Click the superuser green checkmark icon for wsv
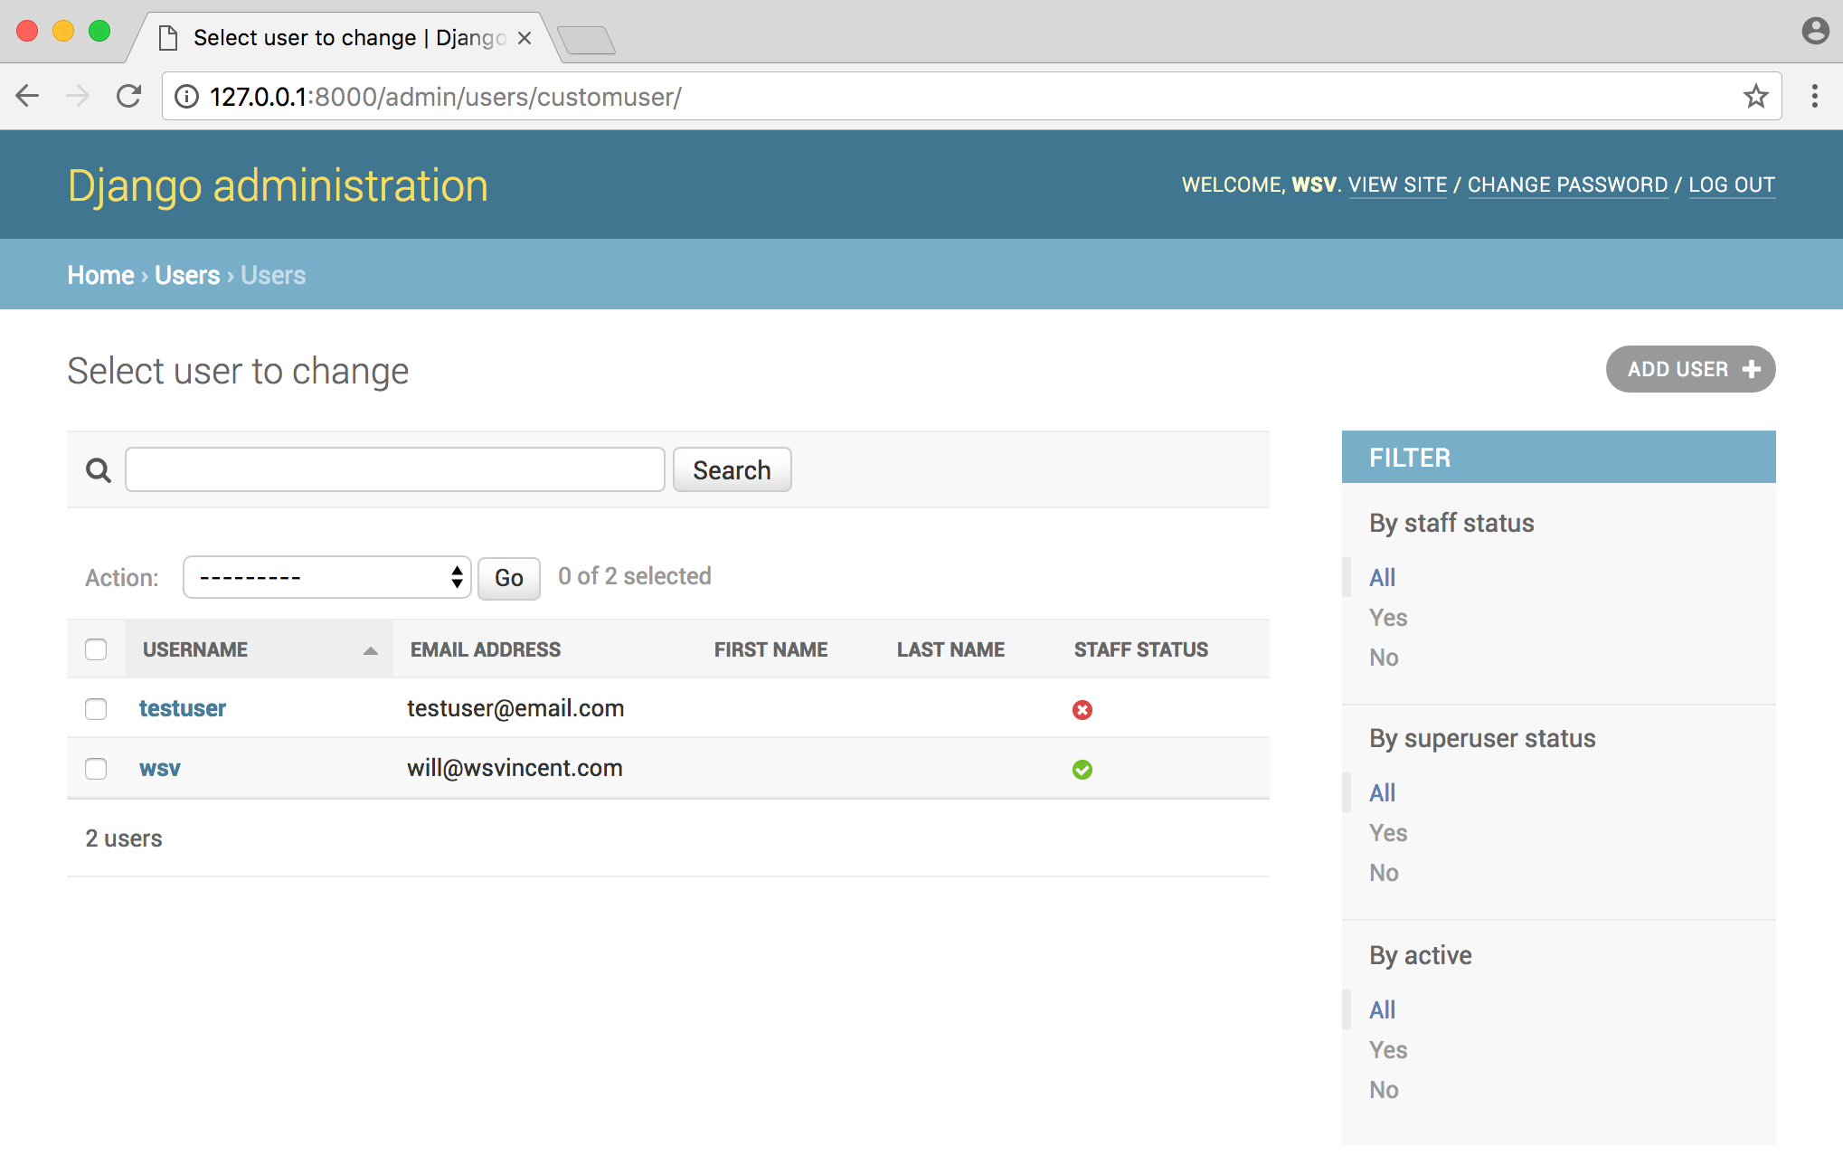The height and width of the screenshot is (1165, 1843). (1082, 768)
